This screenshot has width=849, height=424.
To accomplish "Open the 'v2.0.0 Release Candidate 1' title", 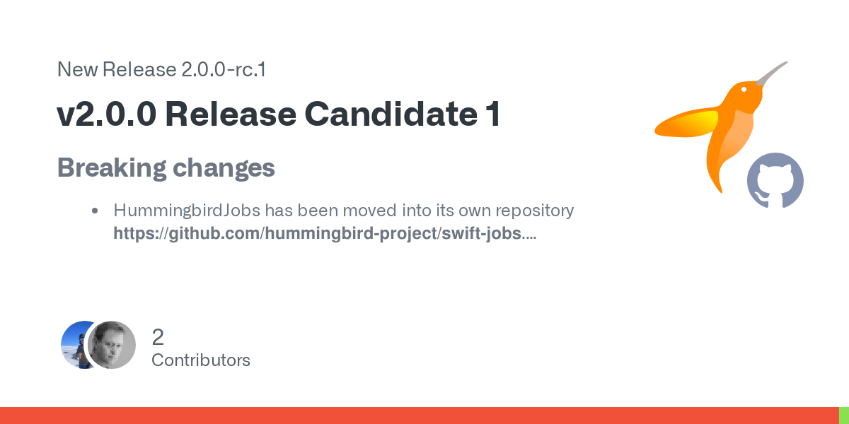I will coord(279,114).
